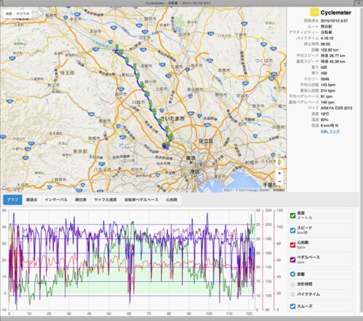Click the yellow Cyclemeter app logo
Screen dimensions: 363x321
coord(314,12)
